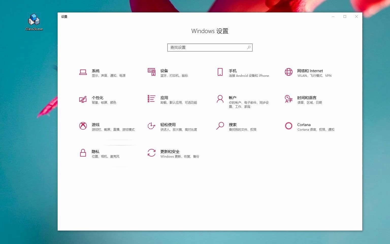Open the 搜索 magnifier category icon
This screenshot has height=244, width=390.
(220, 126)
